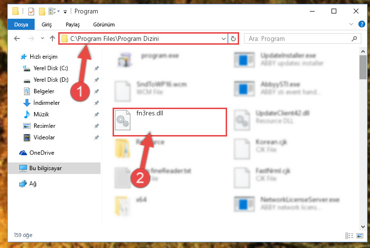Switch to details list view icon
This screenshot has width=370, height=248.
coord(349,236)
